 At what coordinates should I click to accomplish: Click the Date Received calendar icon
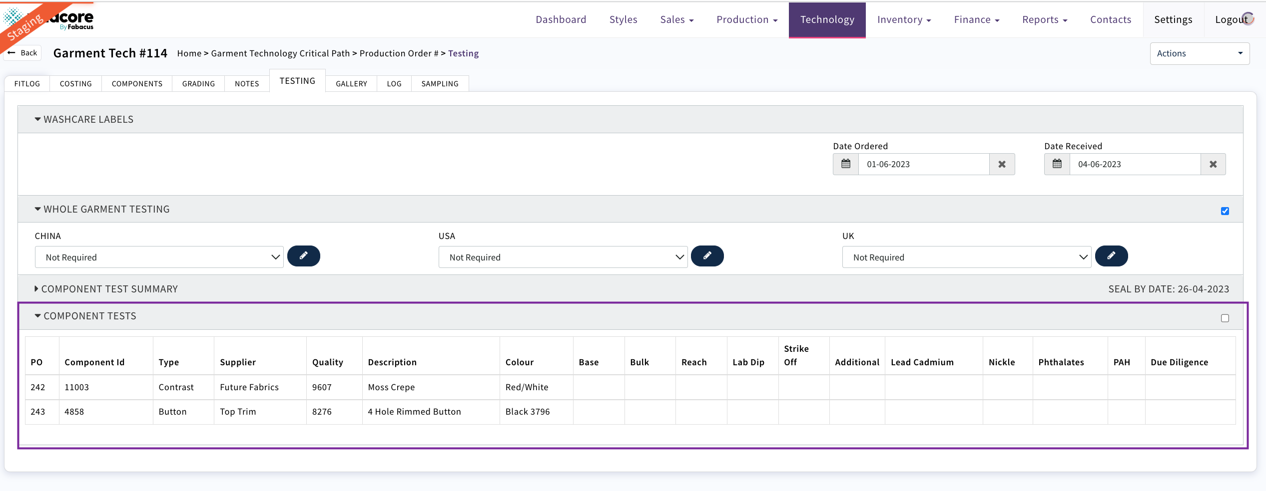coord(1057,164)
